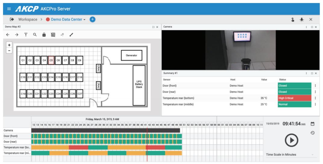
Task: Open options menu for Temperature rear (bottom) row
Action: click(315, 98)
